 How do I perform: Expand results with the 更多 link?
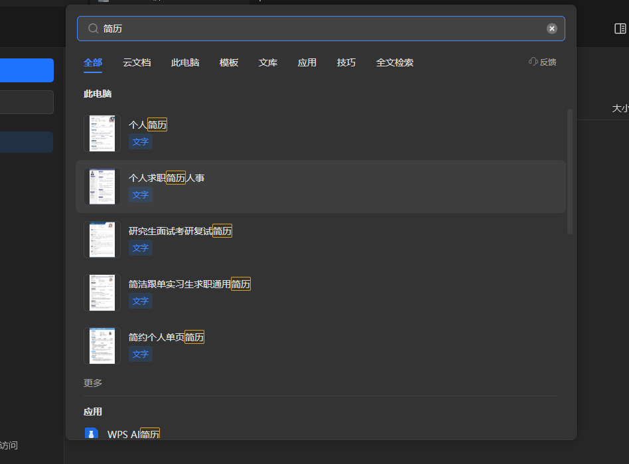[93, 383]
